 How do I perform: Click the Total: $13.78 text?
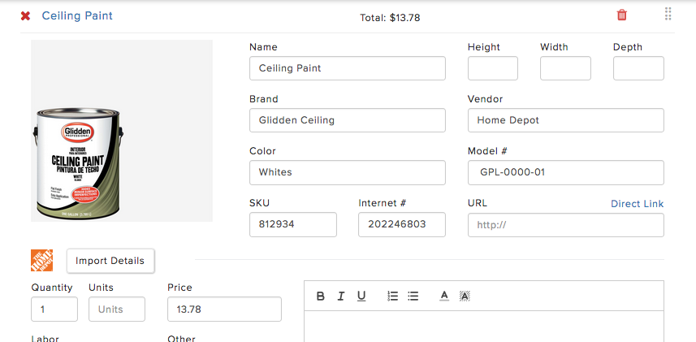point(390,18)
